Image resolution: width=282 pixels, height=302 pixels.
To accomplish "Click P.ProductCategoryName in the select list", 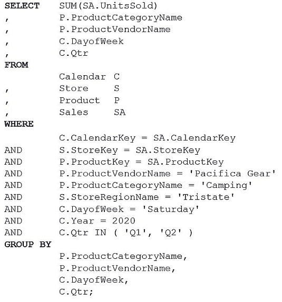I will [x=121, y=18].
